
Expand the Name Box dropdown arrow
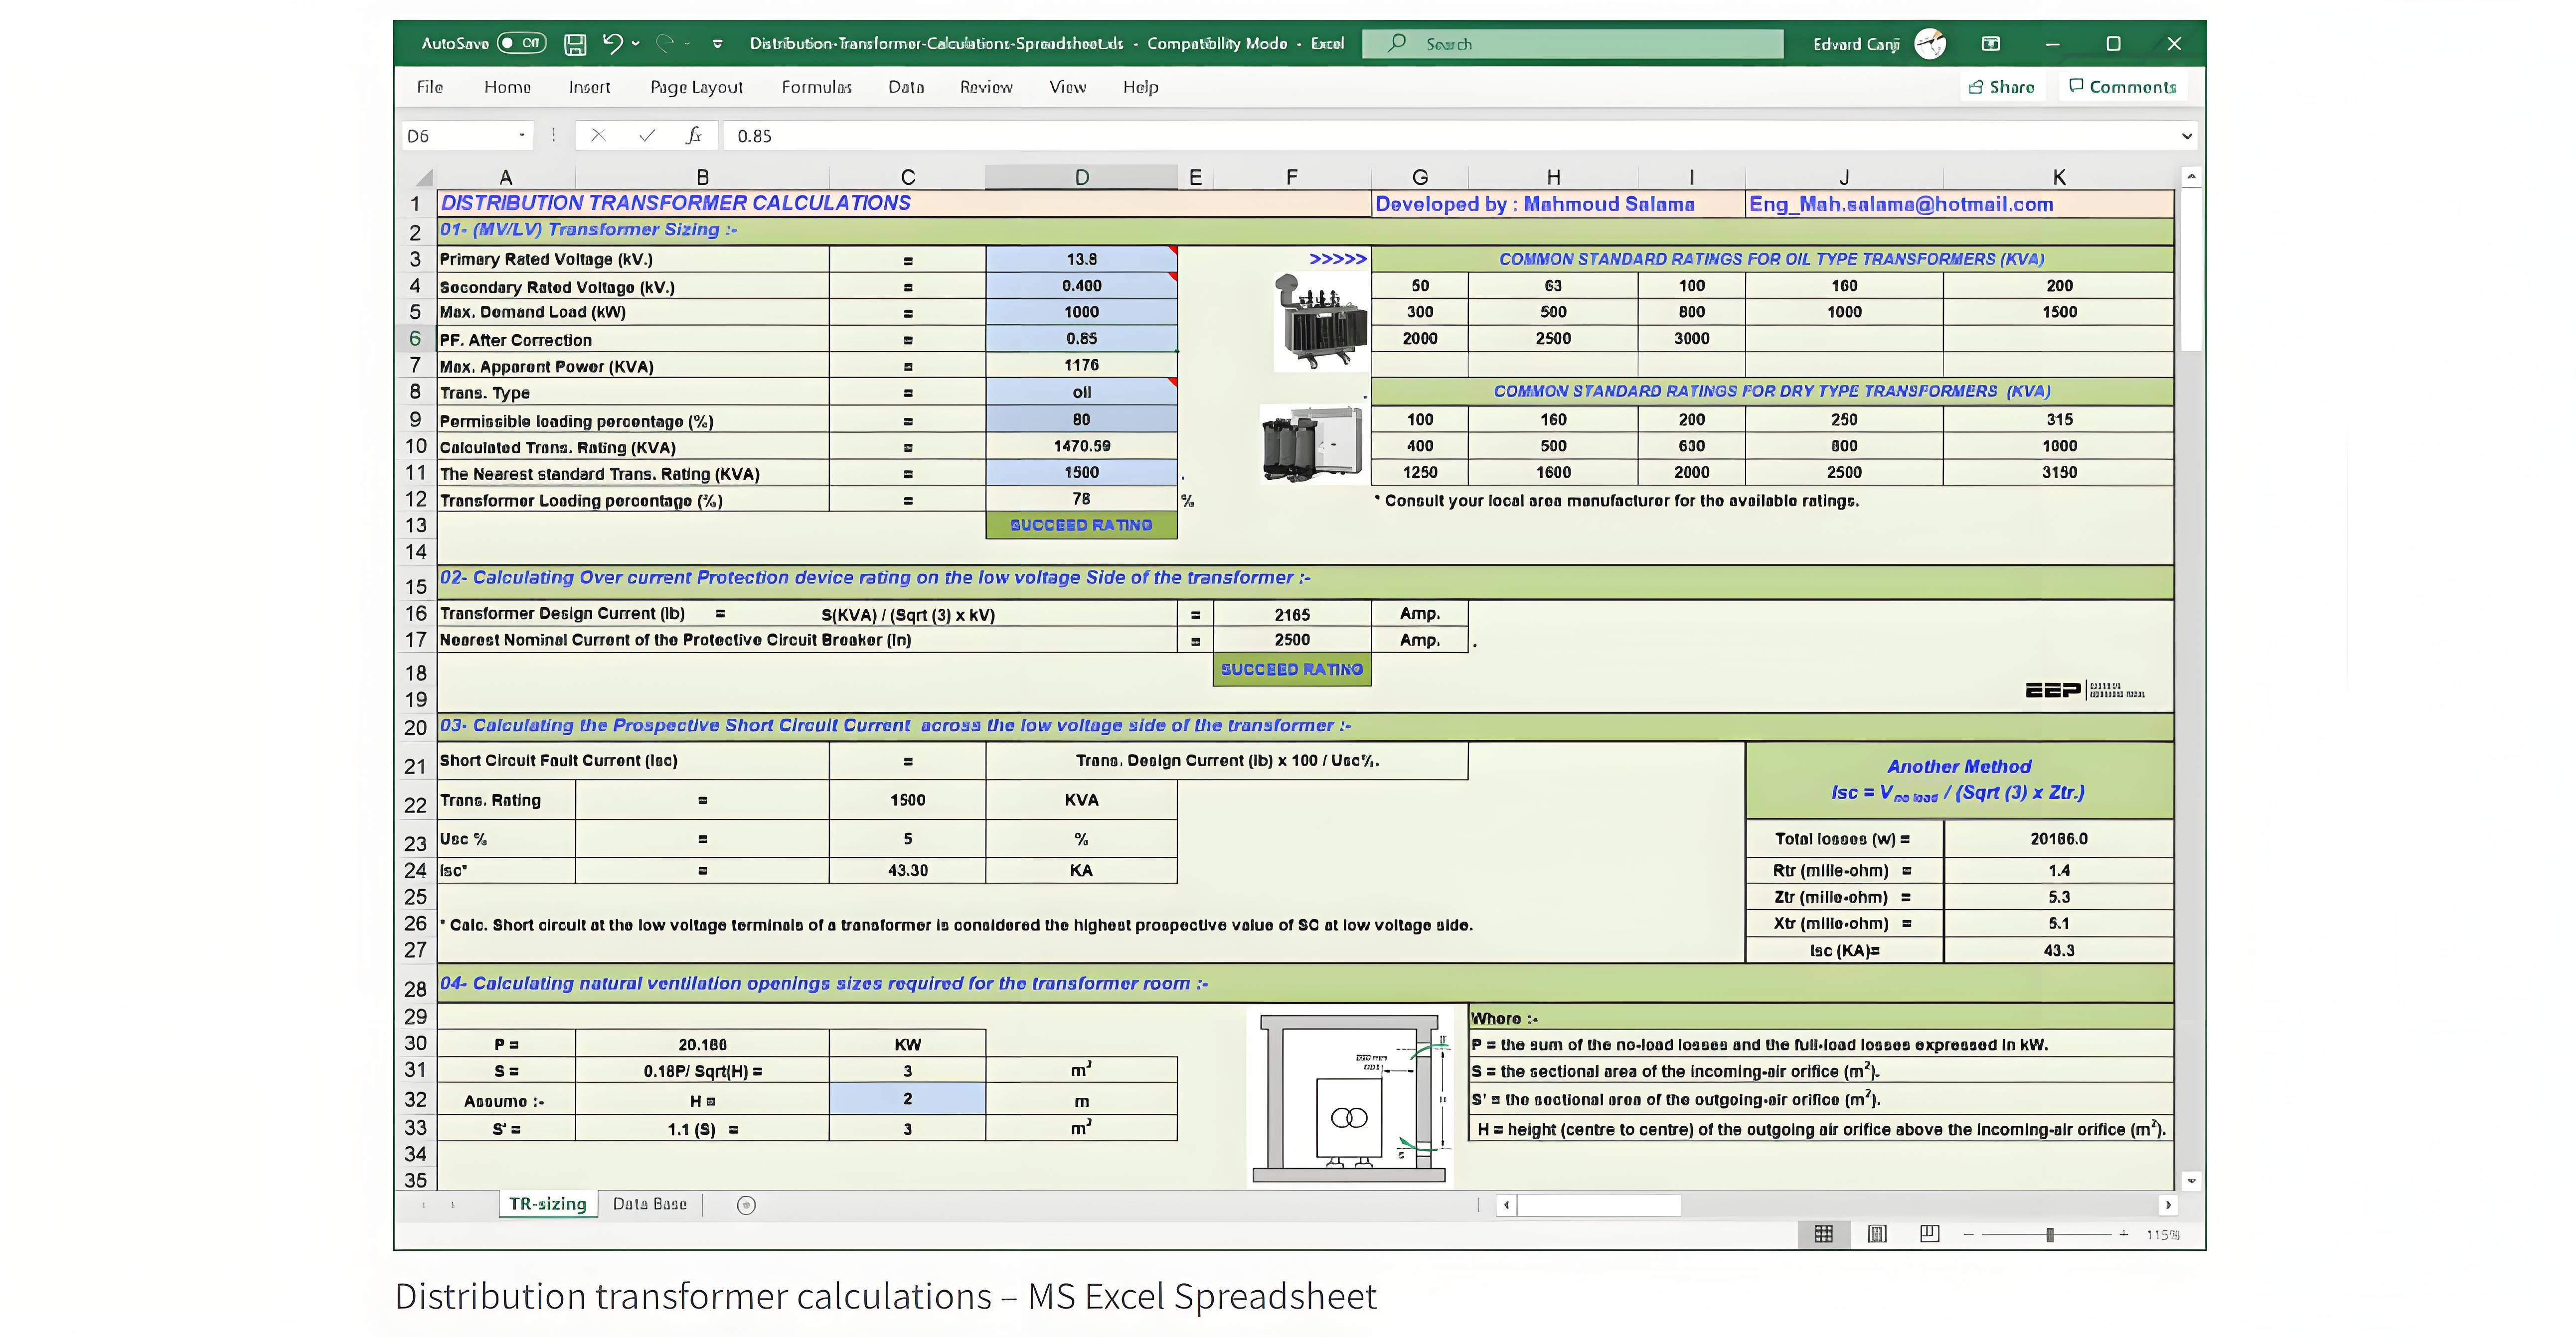pos(522,136)
